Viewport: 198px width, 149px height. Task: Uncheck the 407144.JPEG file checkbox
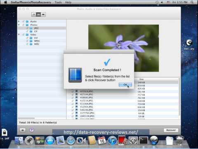point(73,94)
